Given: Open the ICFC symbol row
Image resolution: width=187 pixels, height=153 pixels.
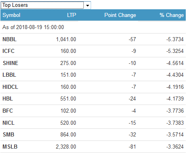Looking at the screenshot, I should (x=93, y=51).
